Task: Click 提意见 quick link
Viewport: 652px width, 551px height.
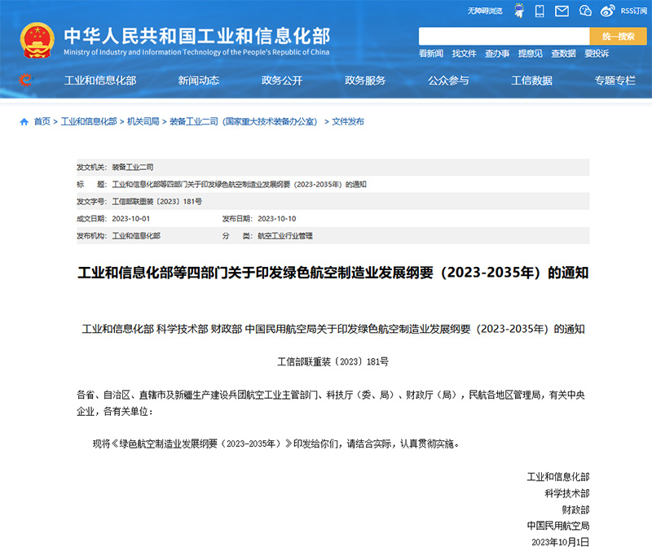Action: tap(531, 54)
